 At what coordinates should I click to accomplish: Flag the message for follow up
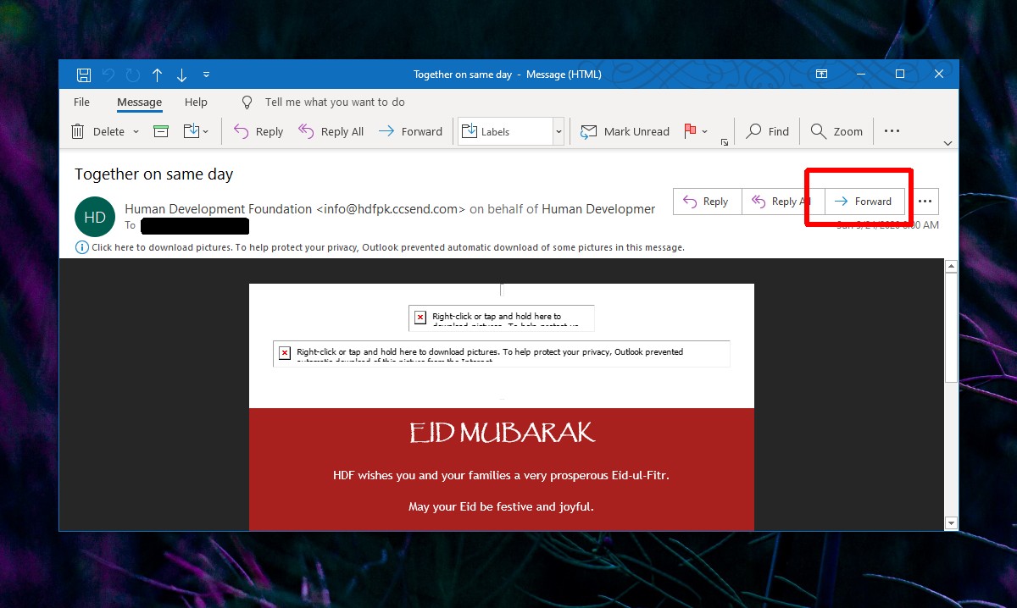click(x=688, y=130)
